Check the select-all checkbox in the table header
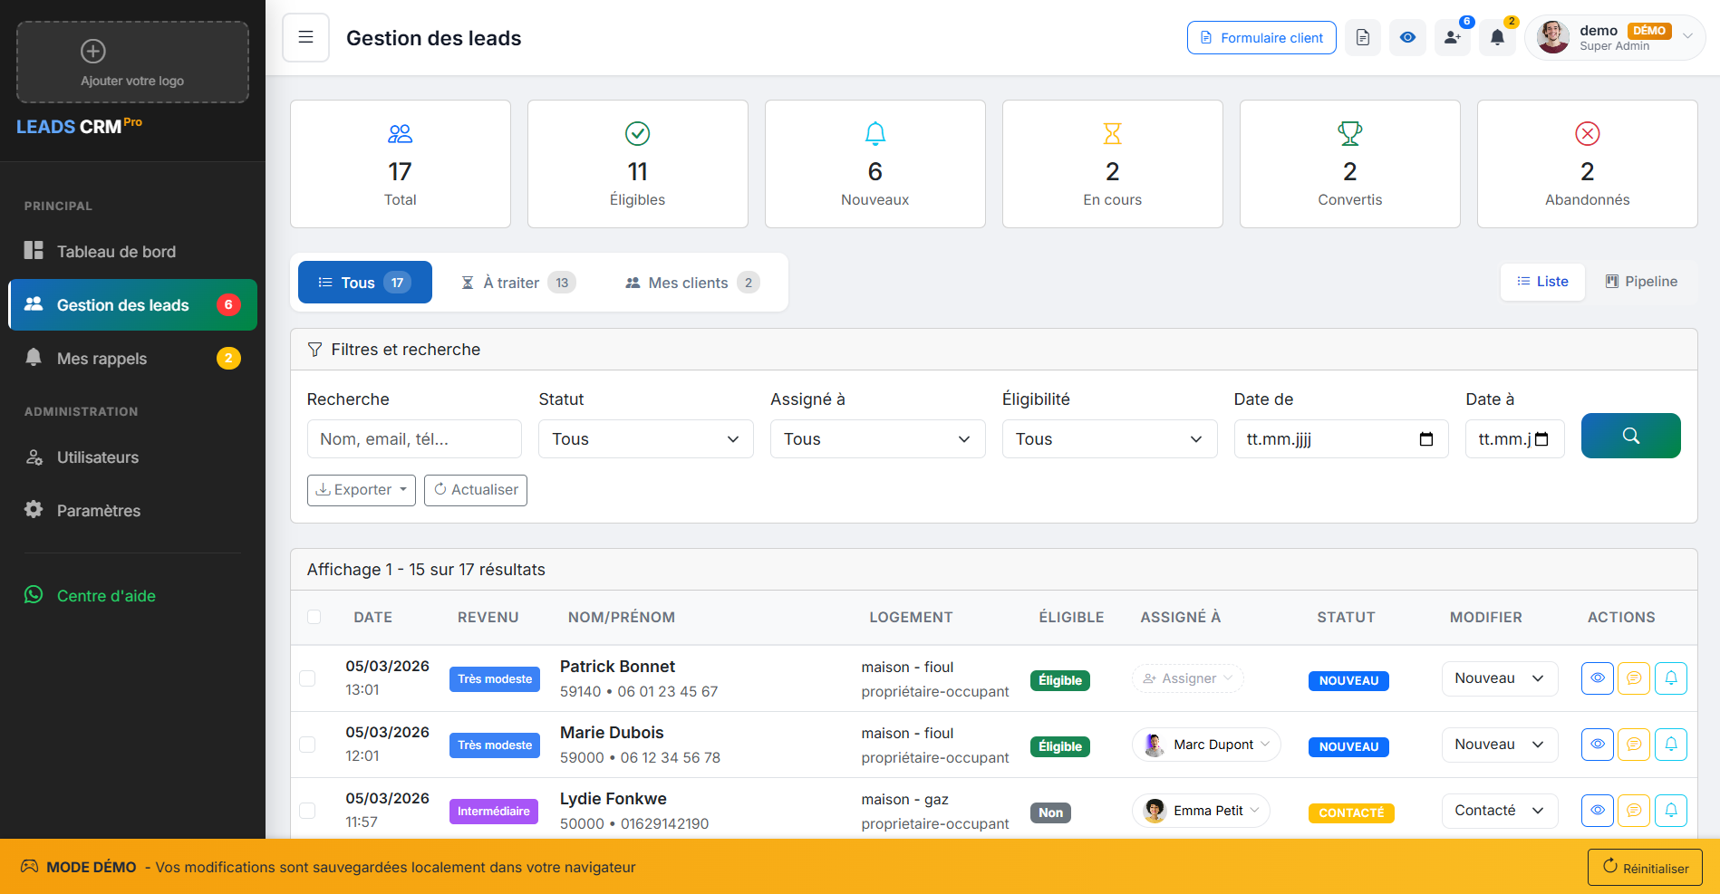 314,617
